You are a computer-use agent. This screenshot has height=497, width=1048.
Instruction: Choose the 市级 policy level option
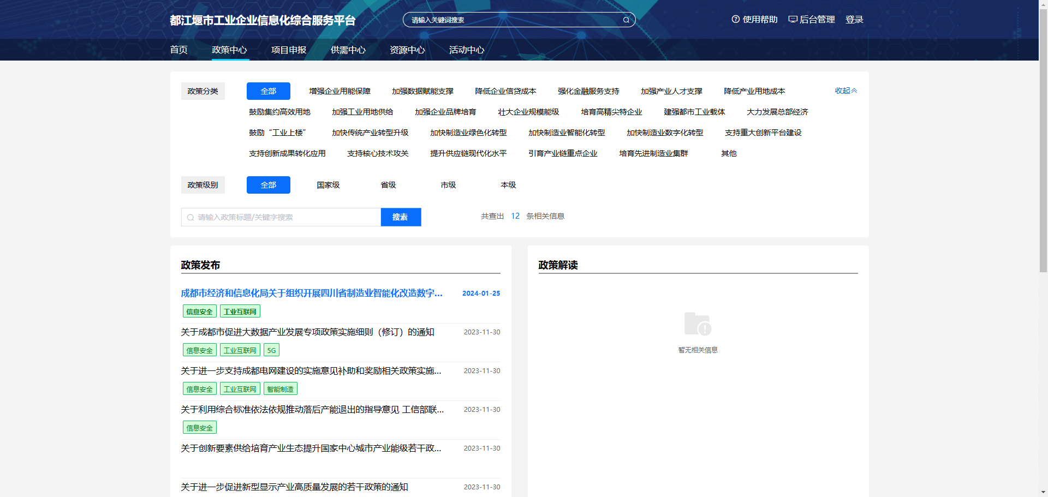448,185
